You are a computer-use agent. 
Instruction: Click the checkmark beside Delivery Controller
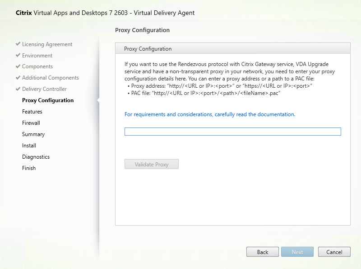(18, 89)
